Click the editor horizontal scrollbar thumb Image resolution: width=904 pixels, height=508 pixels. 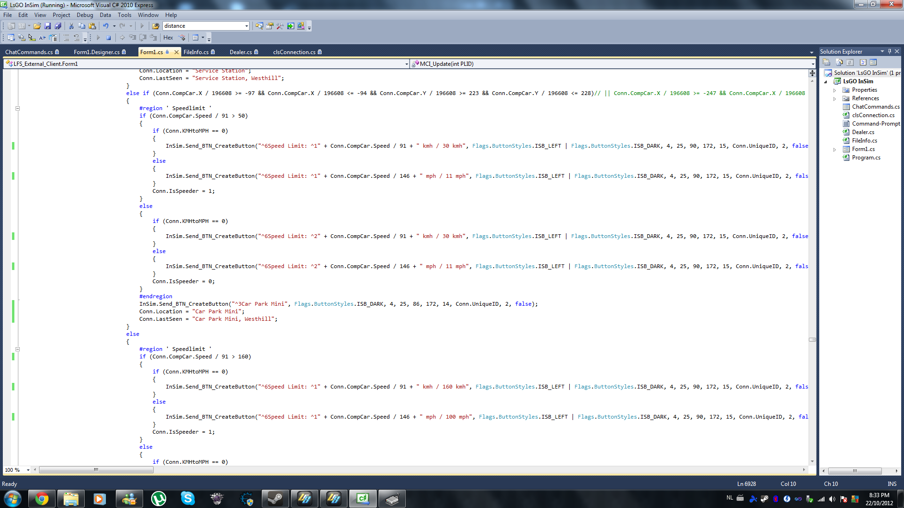[96, 469]
